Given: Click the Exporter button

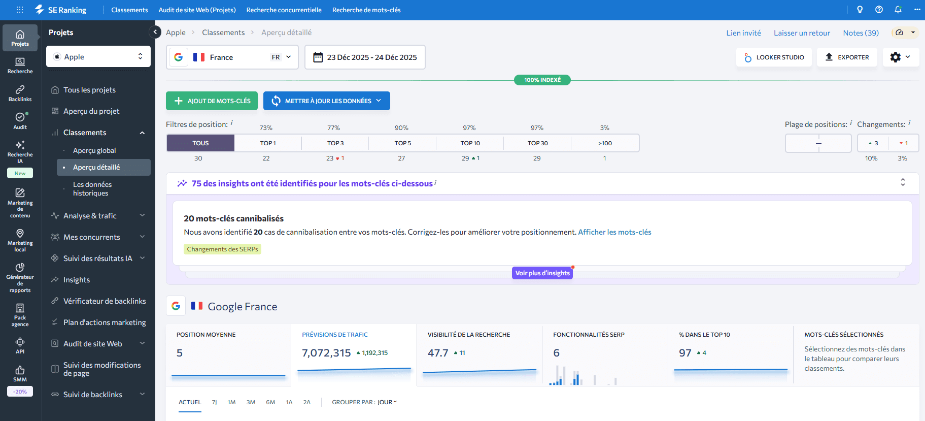Looking at the screenshot, I should point(847,57).
